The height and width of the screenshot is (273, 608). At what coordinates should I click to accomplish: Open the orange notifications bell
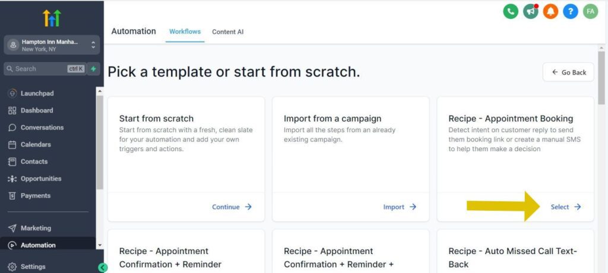pyautogui.click(x=550, y=11)
